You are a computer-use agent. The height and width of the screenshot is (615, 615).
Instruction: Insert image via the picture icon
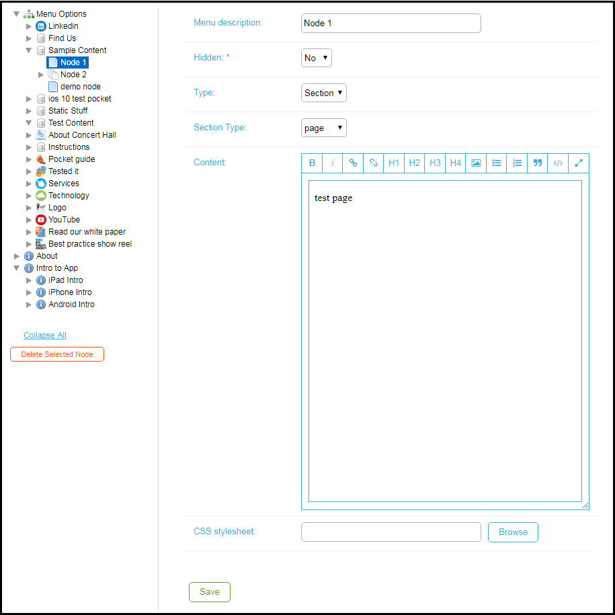(476, 163)
